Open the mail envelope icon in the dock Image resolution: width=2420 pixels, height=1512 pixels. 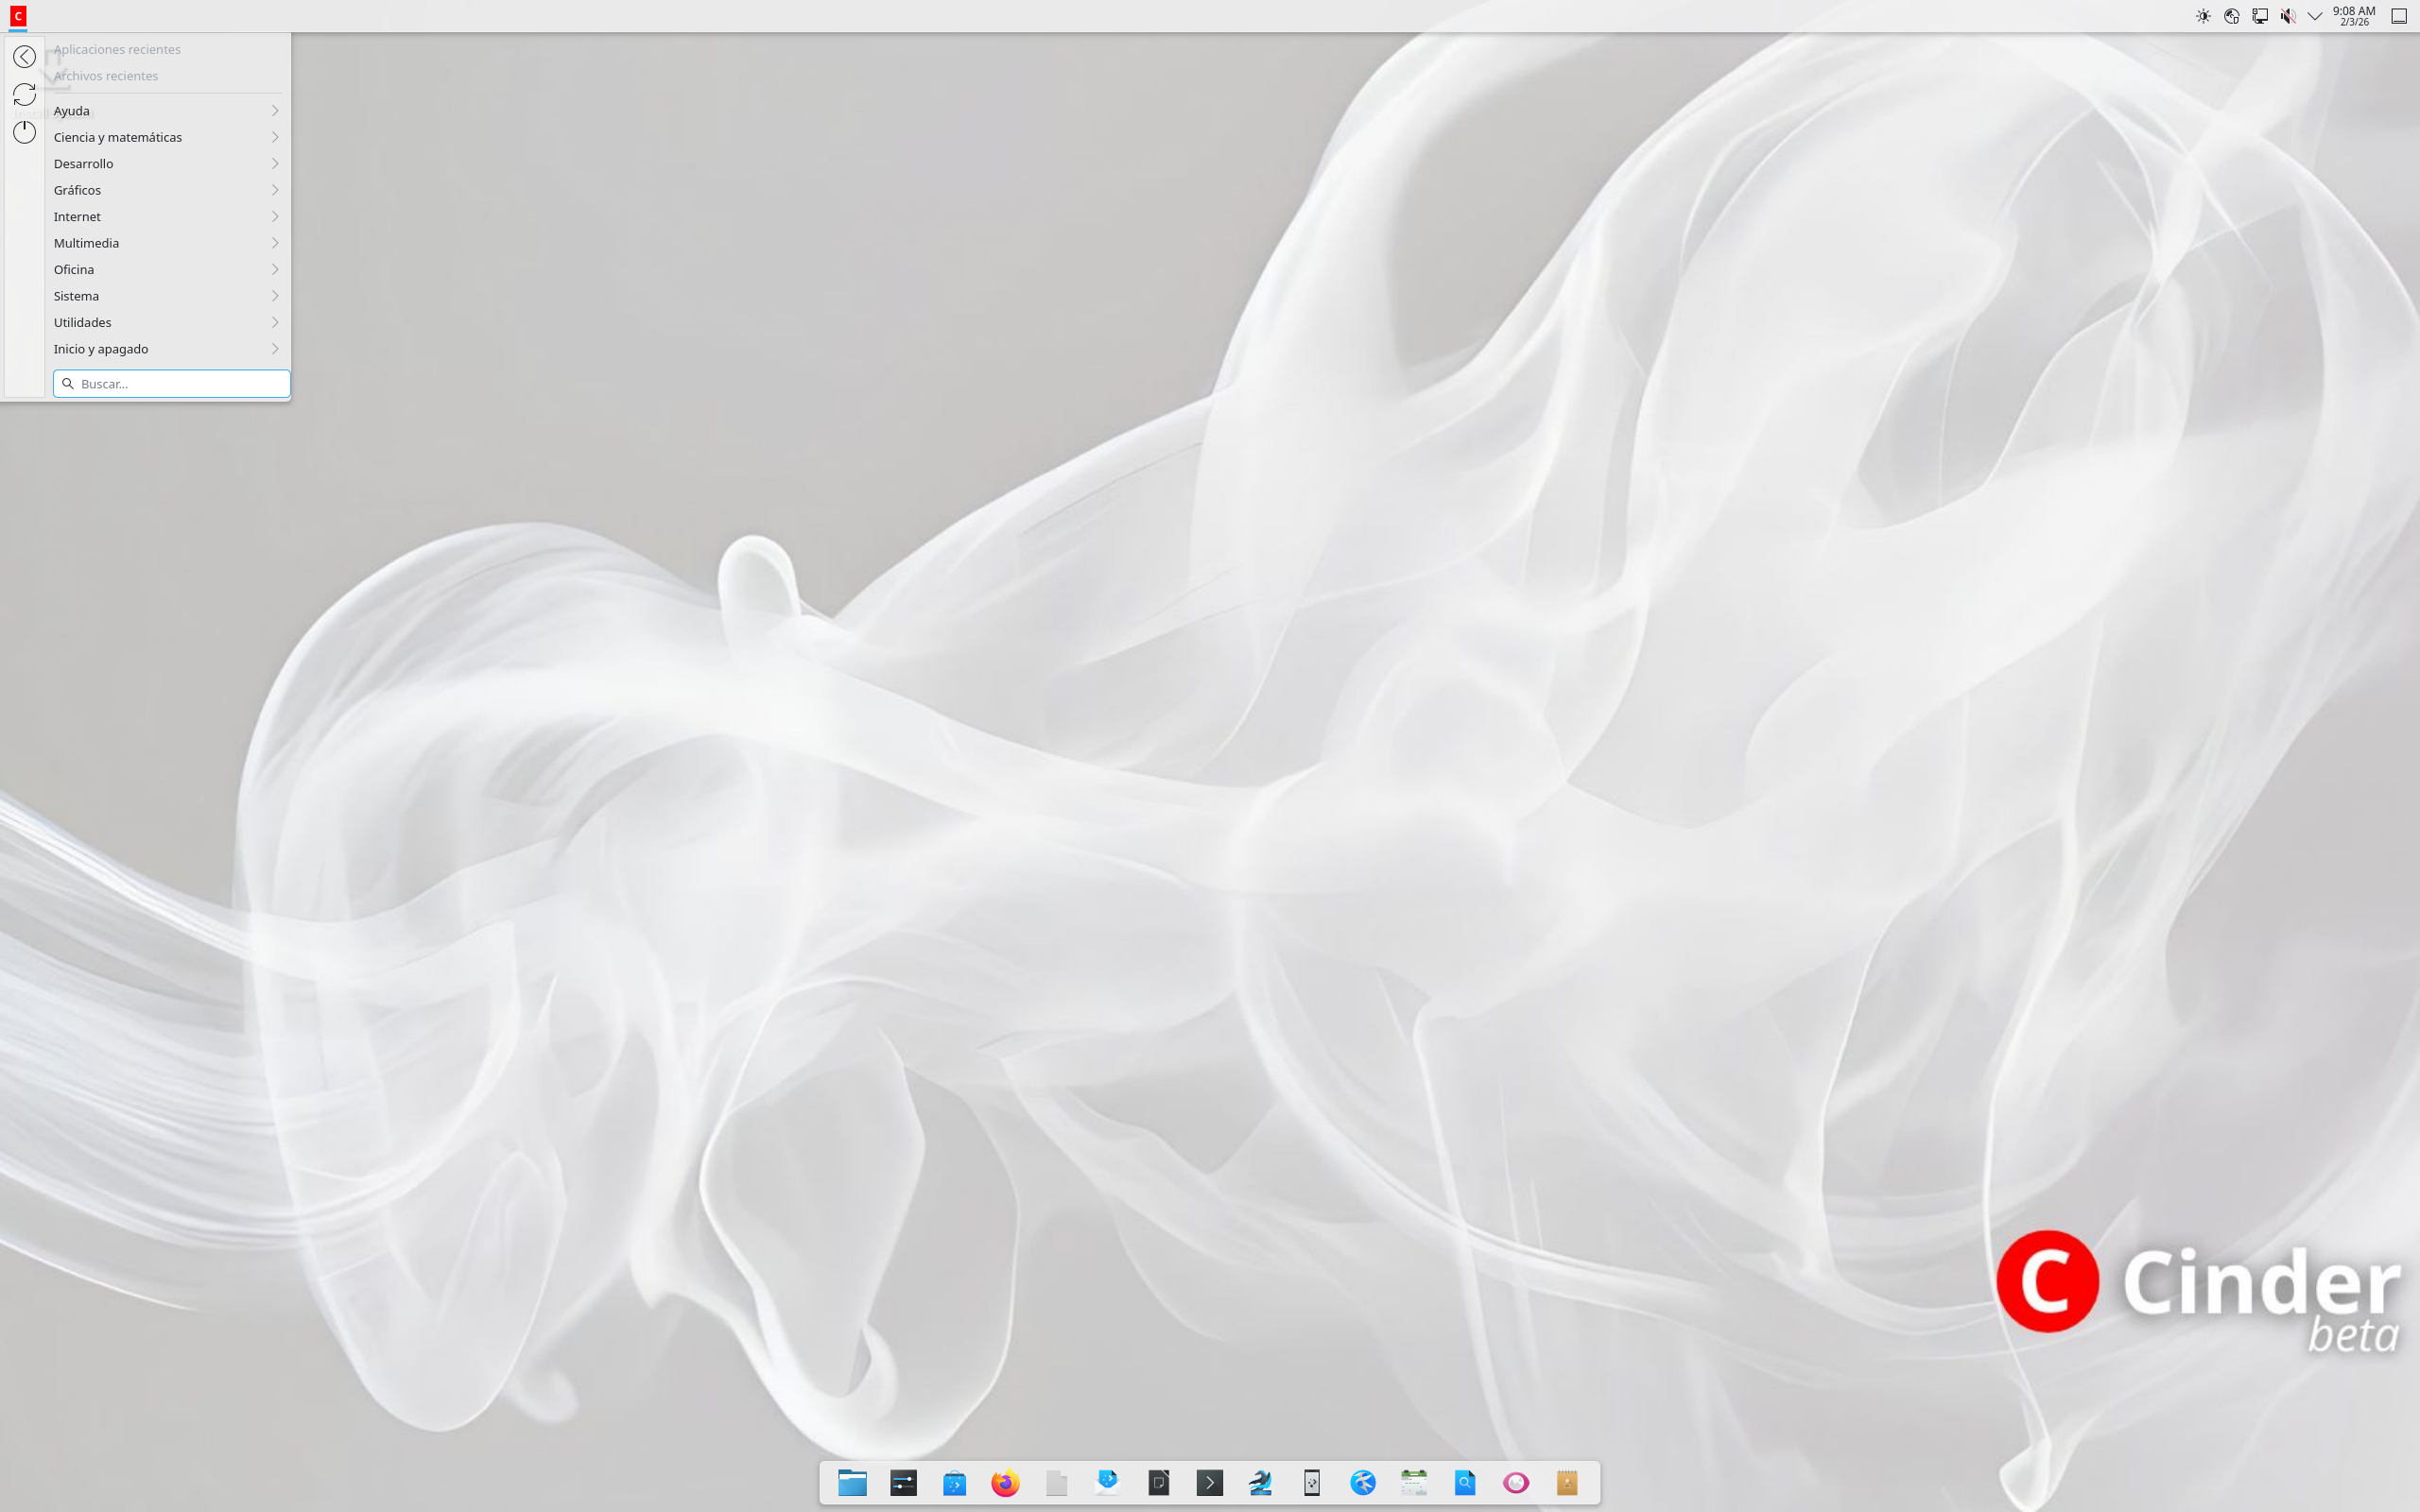click(x=1107, y=1482)
